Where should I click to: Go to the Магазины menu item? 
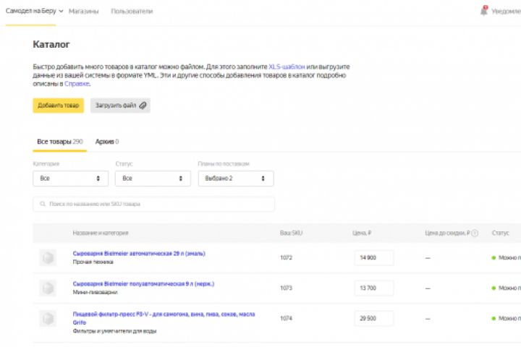pos(83,12)
